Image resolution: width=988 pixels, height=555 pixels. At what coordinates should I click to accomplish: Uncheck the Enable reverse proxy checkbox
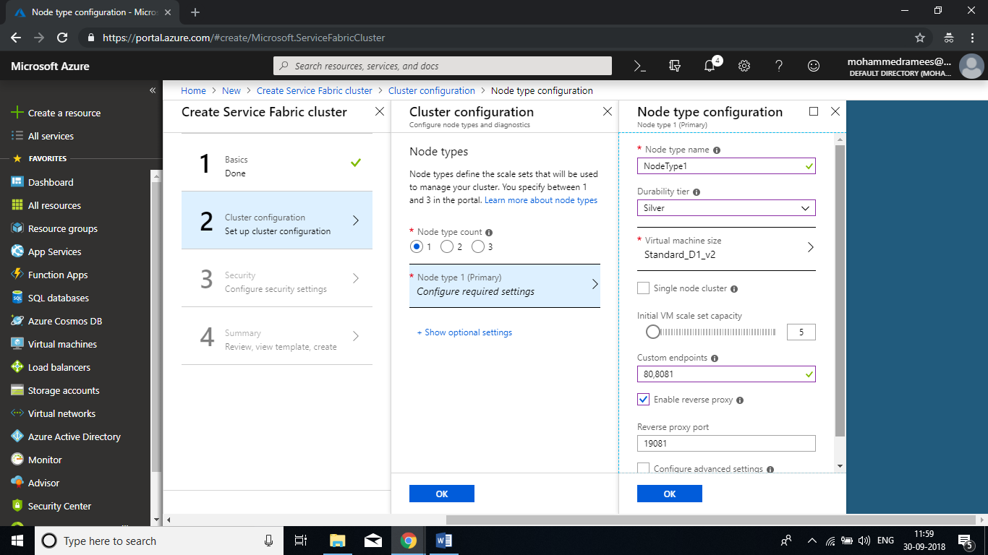(x=643, y=400)
